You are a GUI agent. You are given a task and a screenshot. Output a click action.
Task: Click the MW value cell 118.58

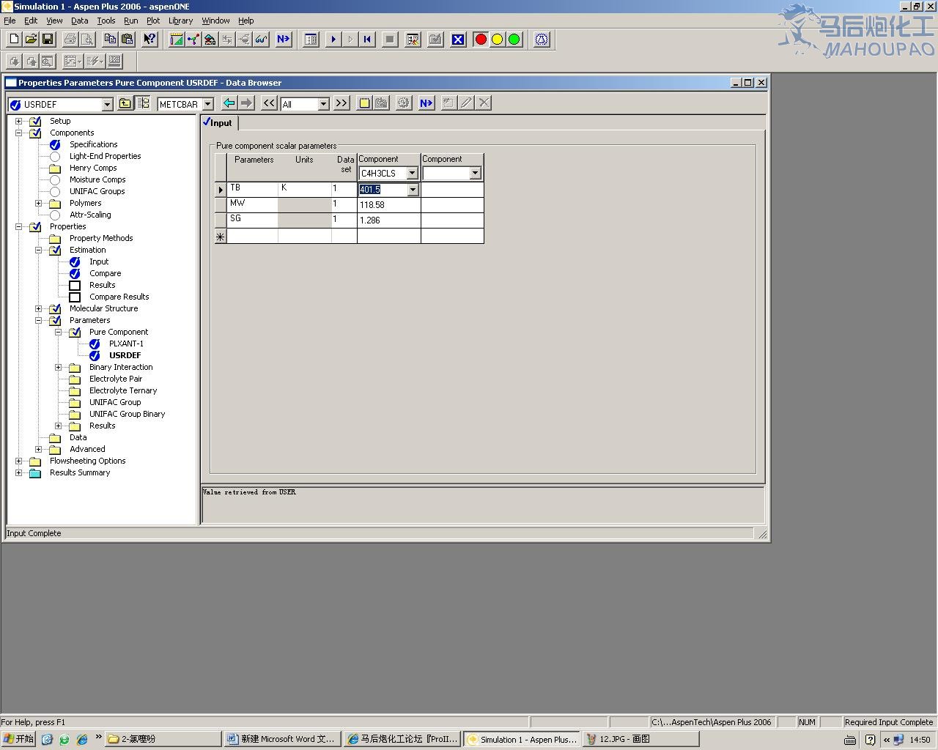click(389, 205)
